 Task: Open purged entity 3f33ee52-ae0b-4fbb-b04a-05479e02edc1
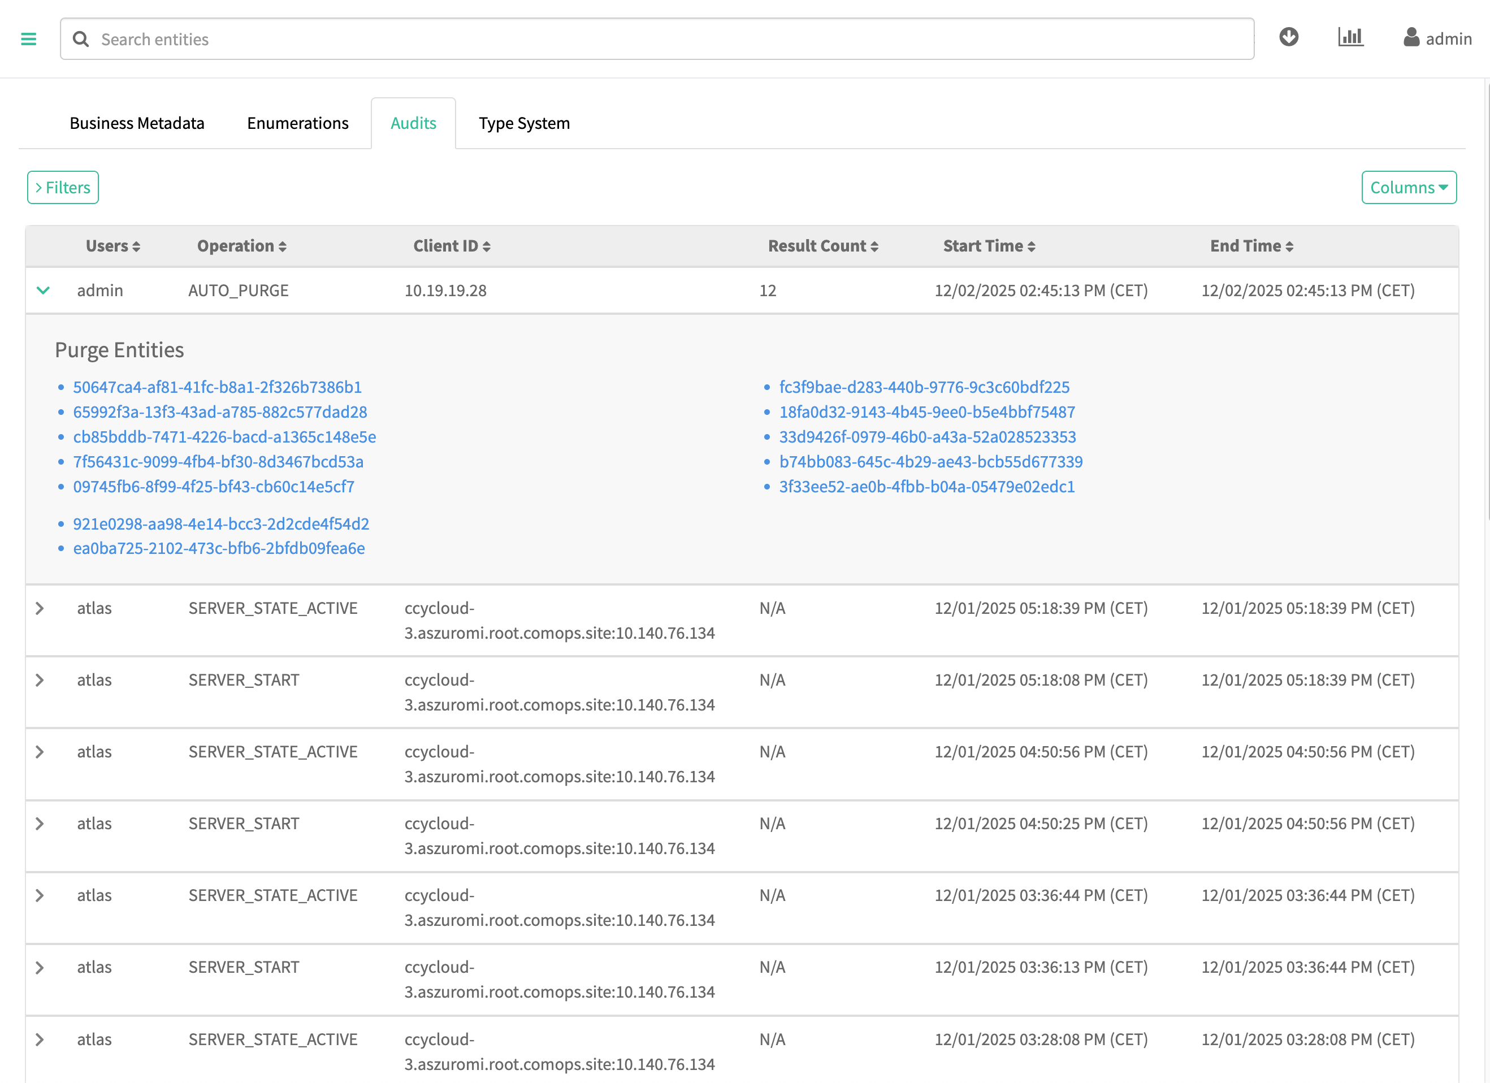(926, 487)
